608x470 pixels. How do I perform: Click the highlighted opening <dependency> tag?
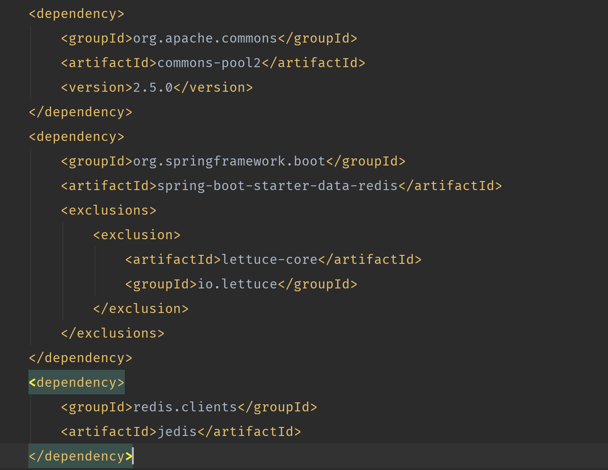click(x=77, y=383)
